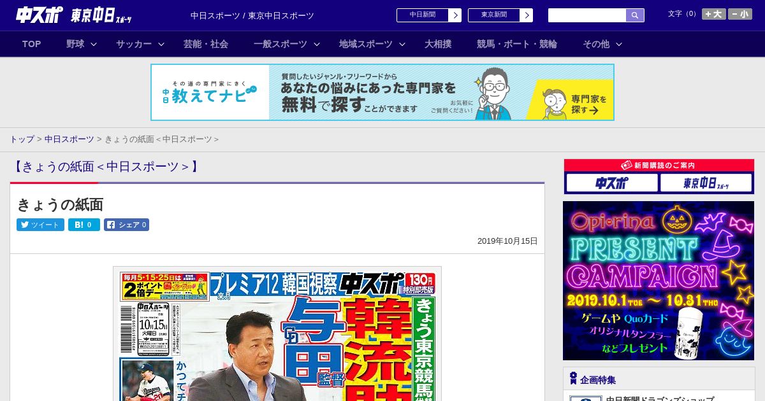The height and width of the screenshot is (401, 765).
Task: Open the Opi-rina Present Campaign banner
Action: tap(659, 281)
